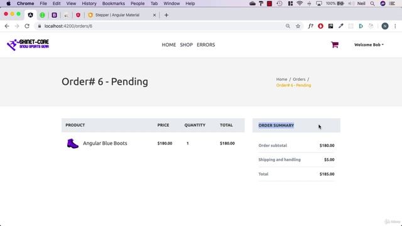This screenshot has width=402, height=226.
Task: Open the Bookmarks menu
Action: (114, 3)
